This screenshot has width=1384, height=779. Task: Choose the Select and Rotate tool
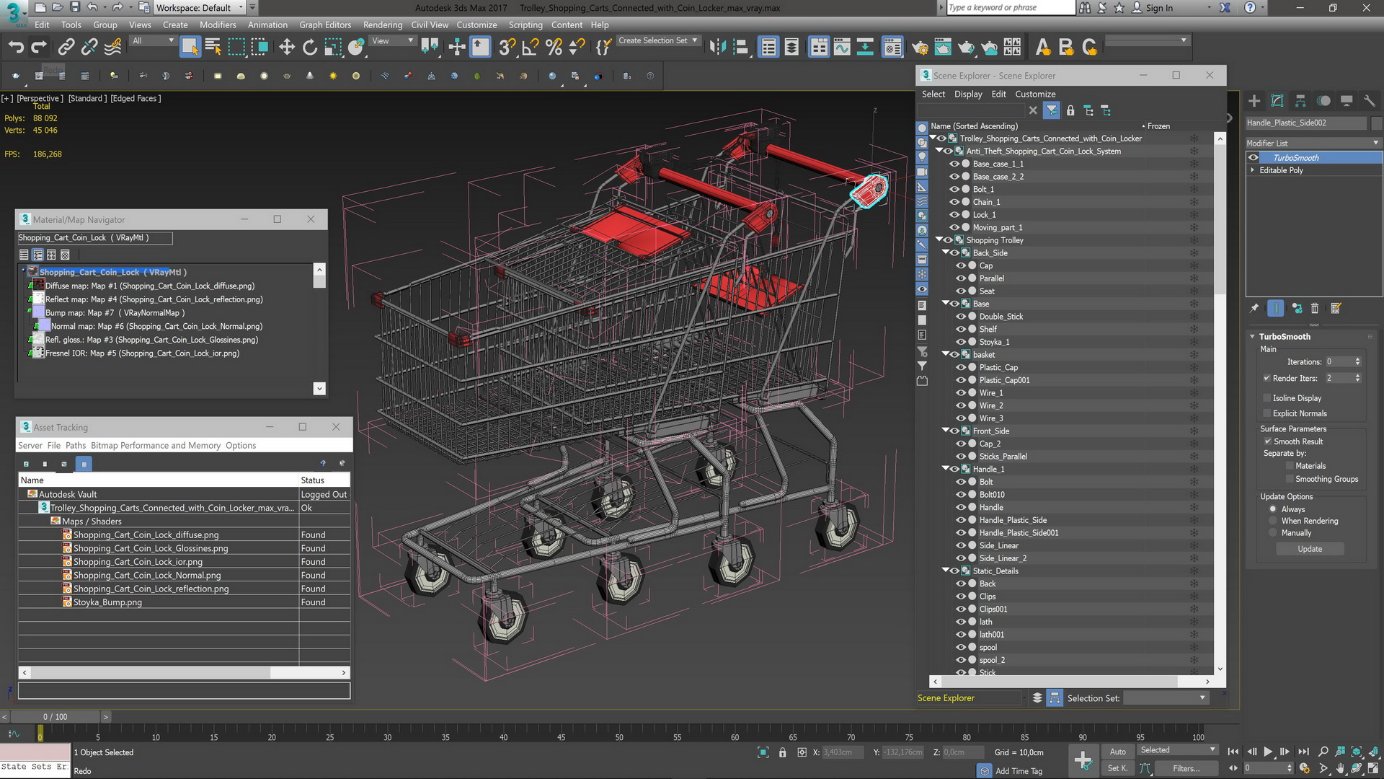309,48
